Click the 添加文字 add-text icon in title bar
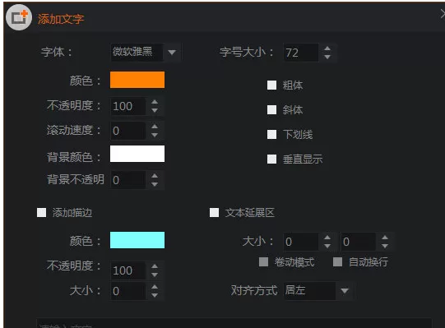 click(x=19, y=17)
